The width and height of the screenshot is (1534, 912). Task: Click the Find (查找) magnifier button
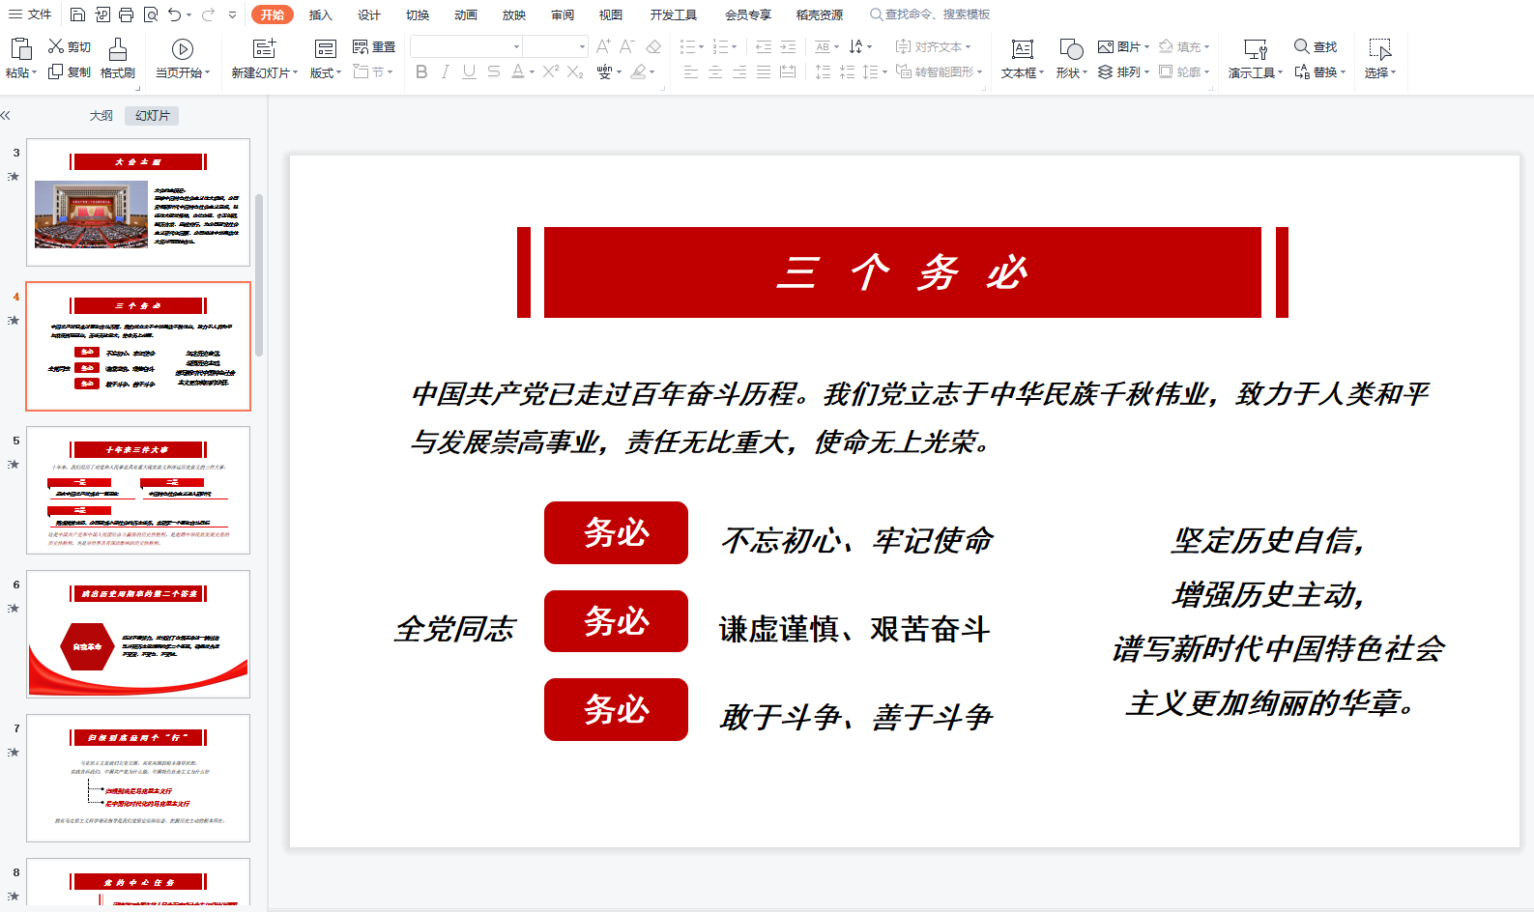pyautogui.click(x=1316, y=46)
